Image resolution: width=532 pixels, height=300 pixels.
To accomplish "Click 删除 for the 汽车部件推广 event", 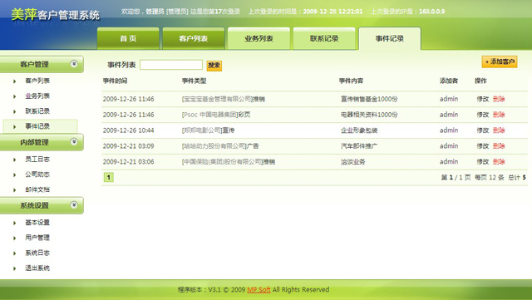I will tap(499, 146).
